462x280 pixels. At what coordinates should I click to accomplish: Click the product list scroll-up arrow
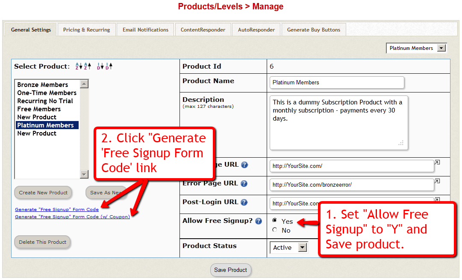[84, 84]
